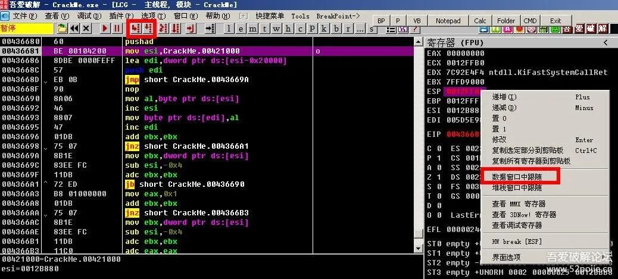Collapse registers pane with the < arrow

[x=605, y=42]
